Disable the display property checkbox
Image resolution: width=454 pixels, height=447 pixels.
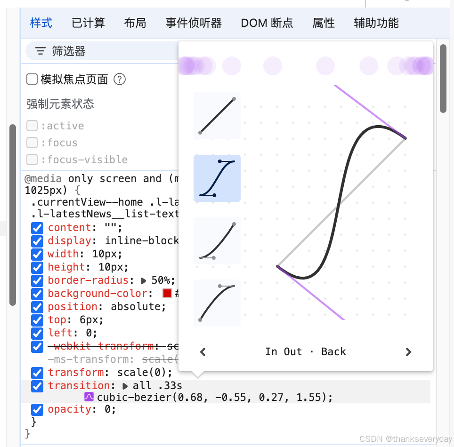point(37,241)
